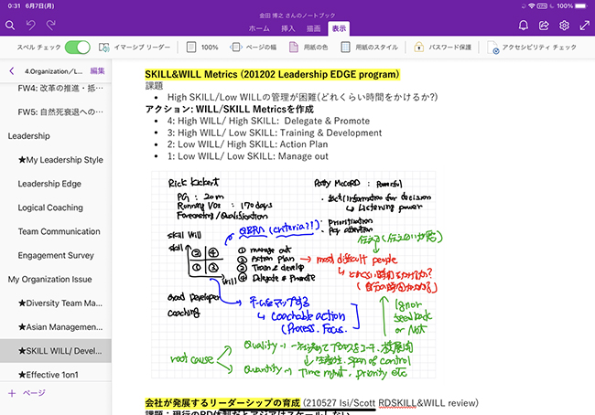Add a new page with + ページ

[x=27, y=392]
